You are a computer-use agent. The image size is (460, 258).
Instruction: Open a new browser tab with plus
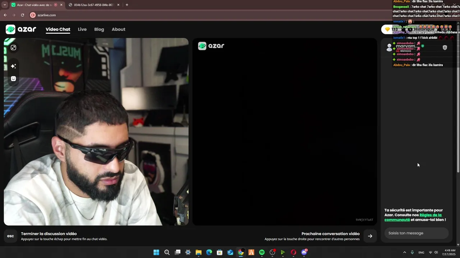coord(127,5)
